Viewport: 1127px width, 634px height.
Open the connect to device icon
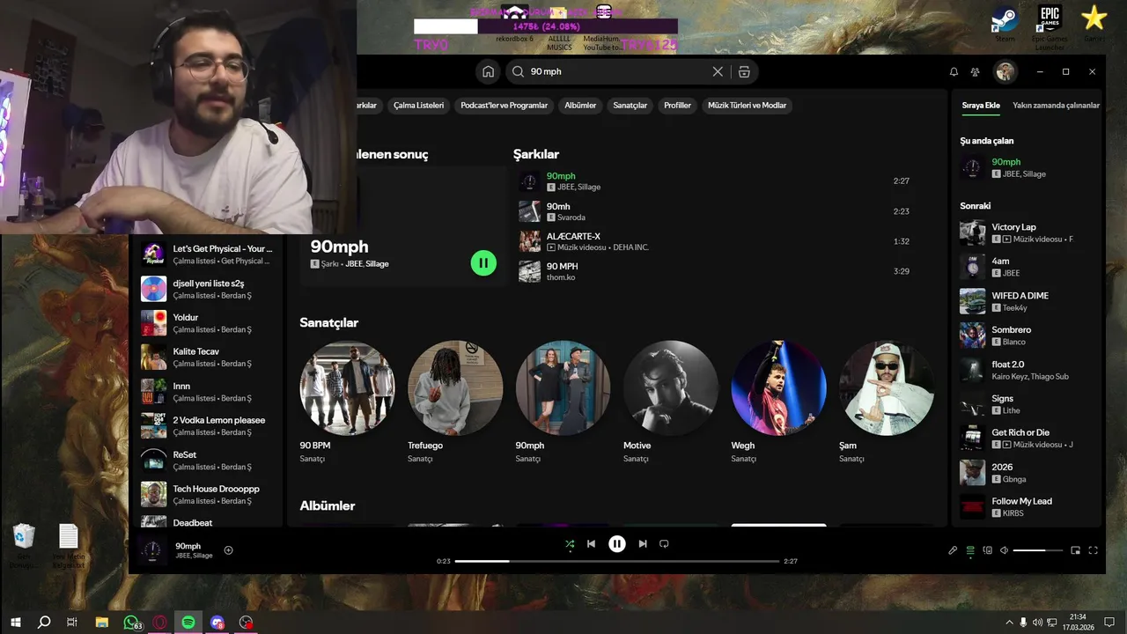pyautogui.click(x=987, y=550)
